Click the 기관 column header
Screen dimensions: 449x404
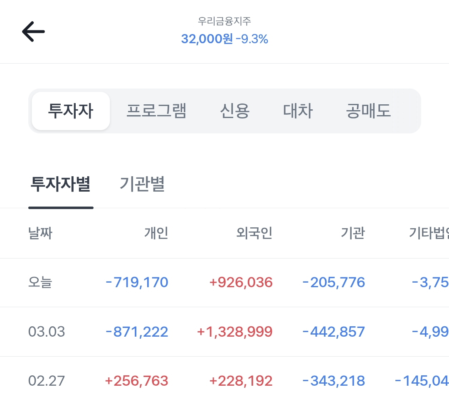coord(353,233)
